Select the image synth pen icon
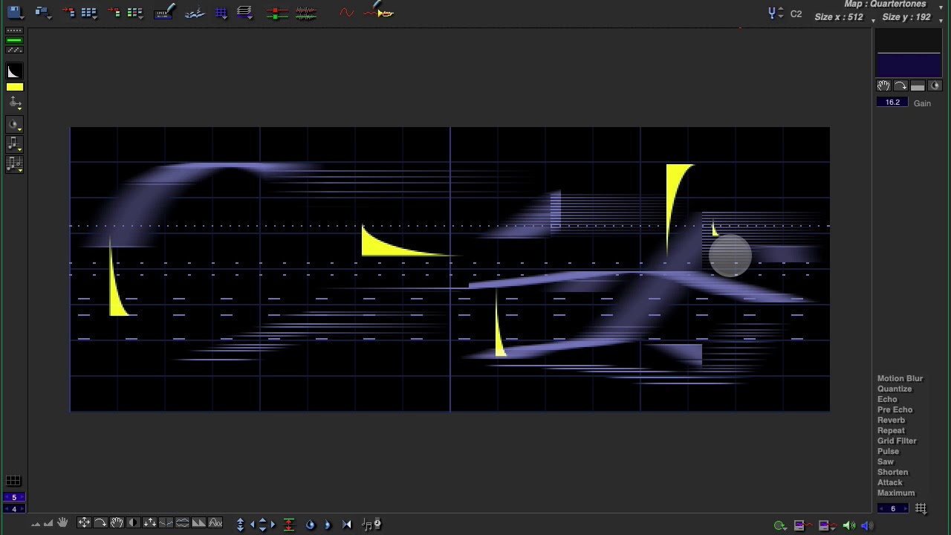 [x=165, y=13]
